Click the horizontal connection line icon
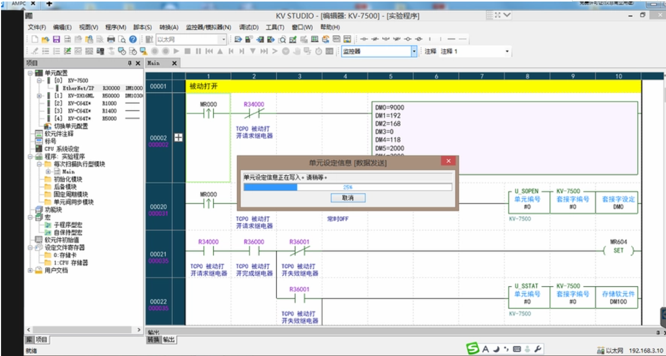This screenshot has width=666, height=356. tap(452, 39)
